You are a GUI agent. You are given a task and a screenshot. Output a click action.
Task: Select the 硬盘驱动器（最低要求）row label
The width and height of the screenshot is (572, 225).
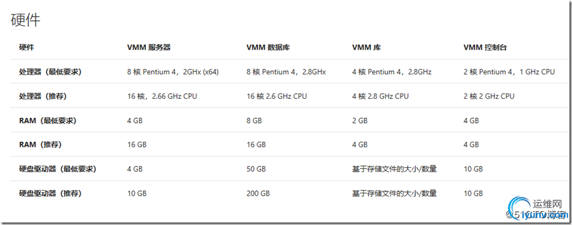[x=57, y=169]
